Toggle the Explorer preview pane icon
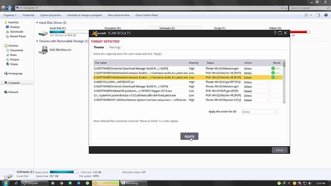 point(318,15)
